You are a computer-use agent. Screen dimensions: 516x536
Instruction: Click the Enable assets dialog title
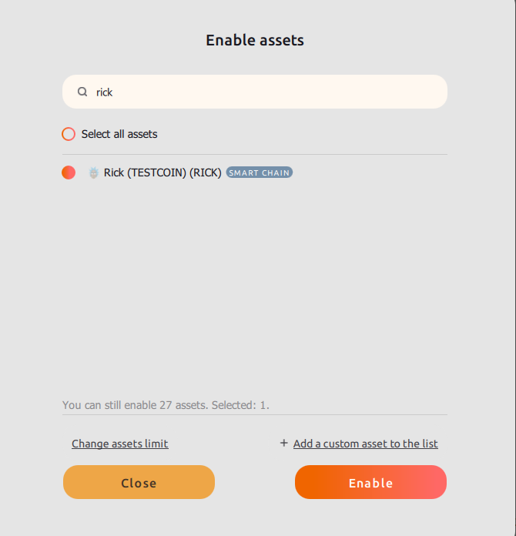pyautogui.click(x=255, y=40)
